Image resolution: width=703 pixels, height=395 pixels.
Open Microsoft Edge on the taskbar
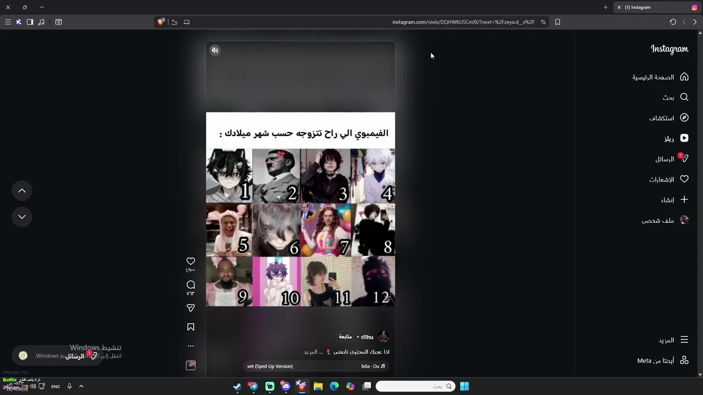pos(334,386)
